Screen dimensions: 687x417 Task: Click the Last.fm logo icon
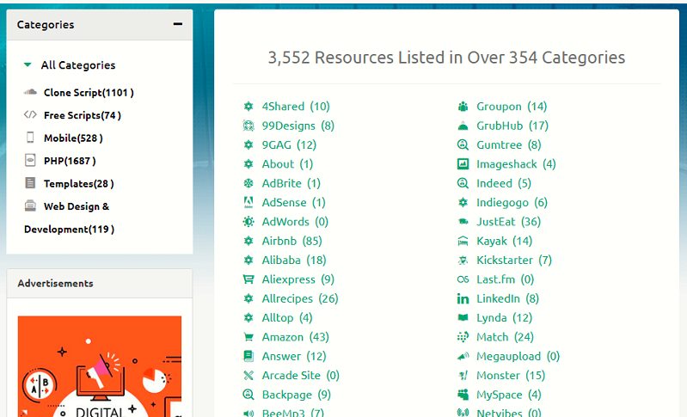pyautogui.click(x=463, y=279)
